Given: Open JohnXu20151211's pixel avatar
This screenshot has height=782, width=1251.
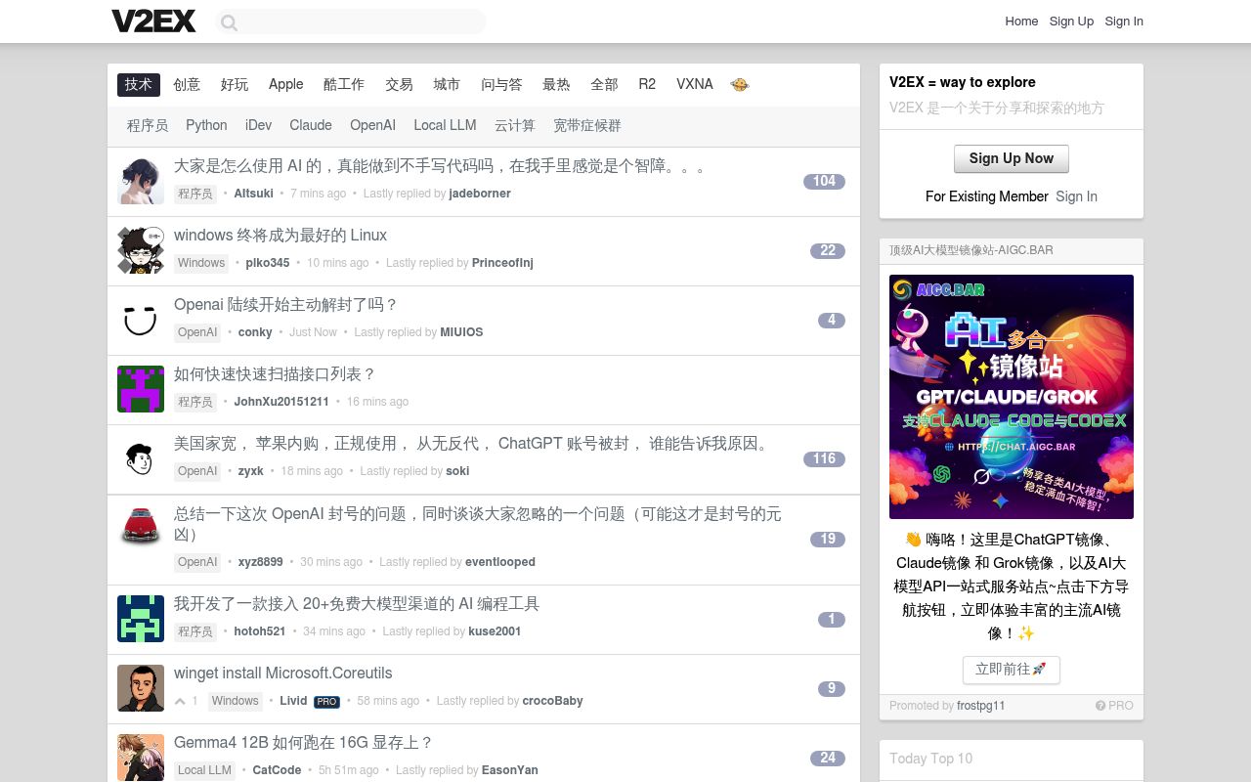Looking at the screenshot, I should click(x=141, y=389).
